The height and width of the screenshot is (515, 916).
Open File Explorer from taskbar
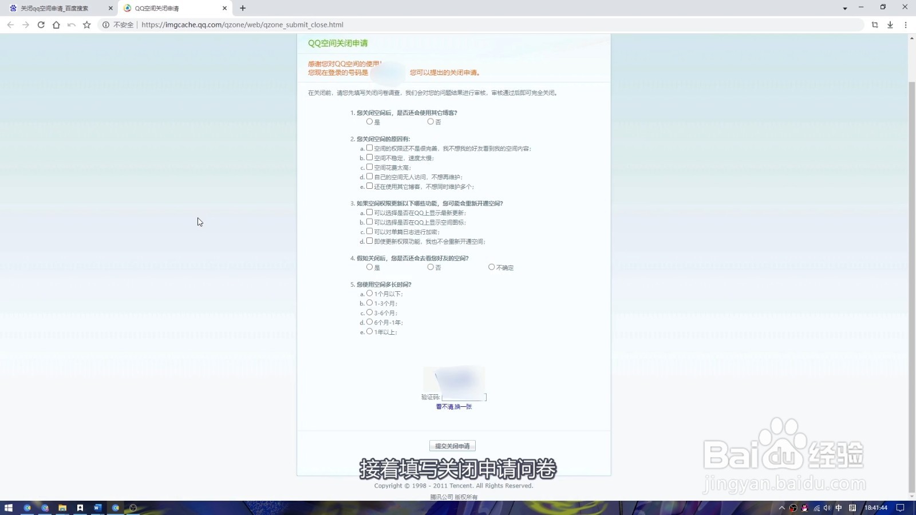point(62,508)
